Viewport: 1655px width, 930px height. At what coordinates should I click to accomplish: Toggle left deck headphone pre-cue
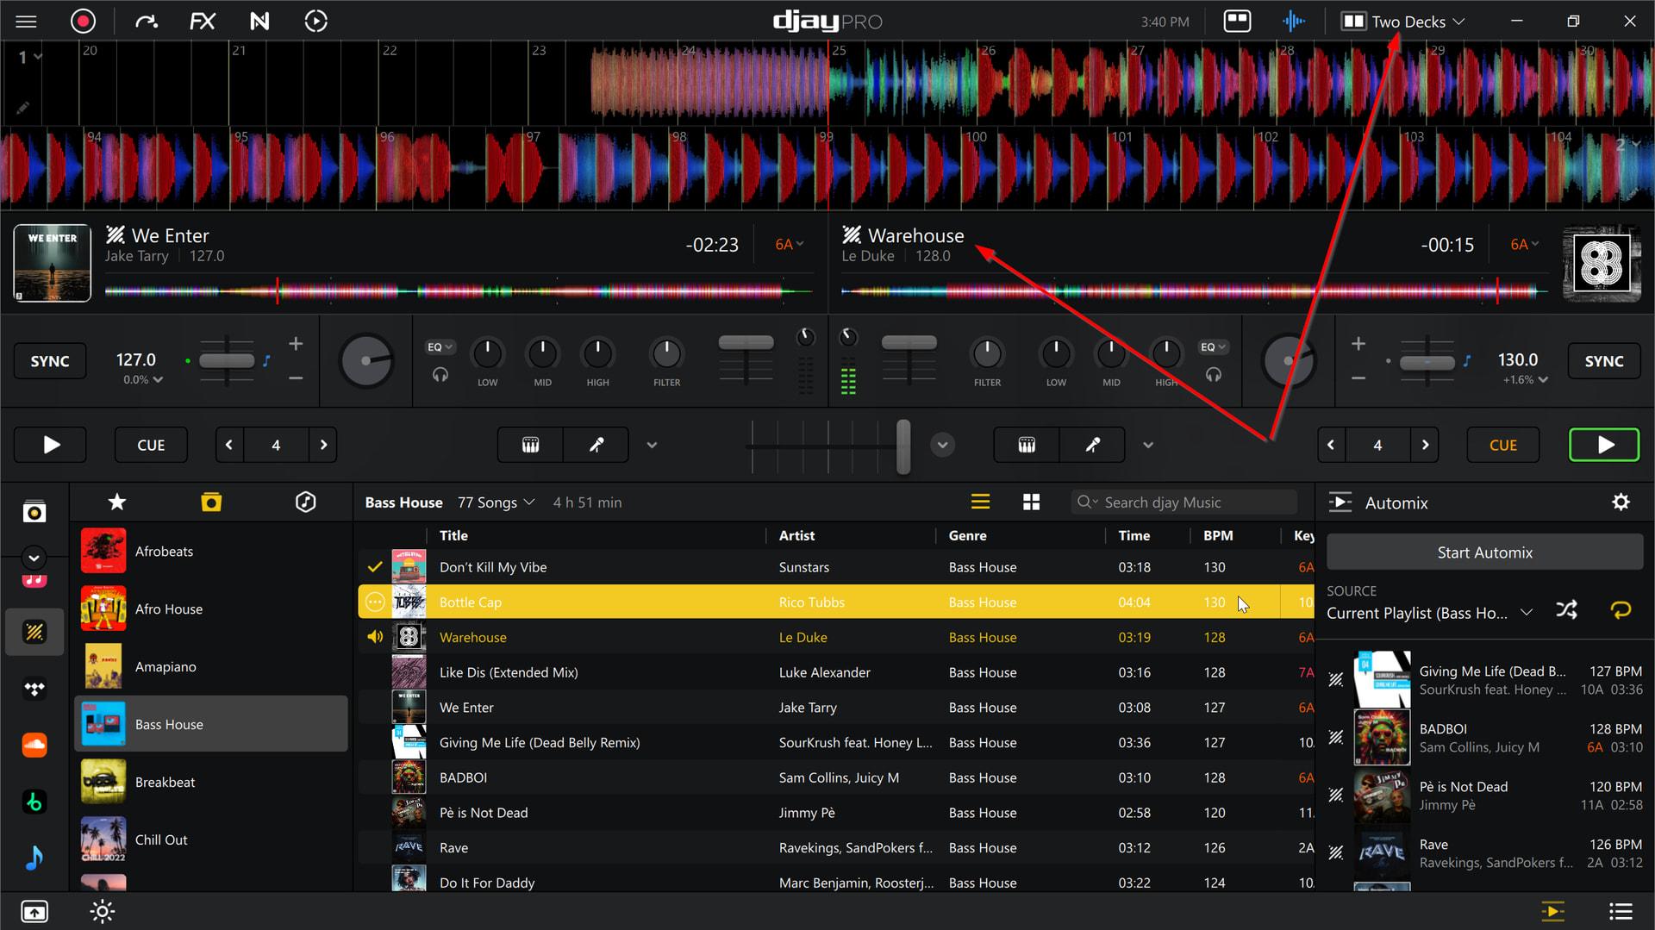pos(440,375)
